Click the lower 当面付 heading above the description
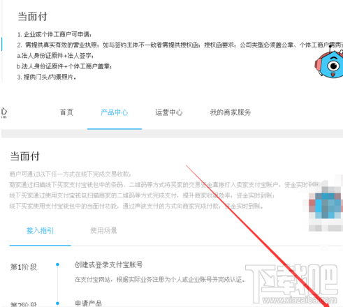 [x=24, y=156]
